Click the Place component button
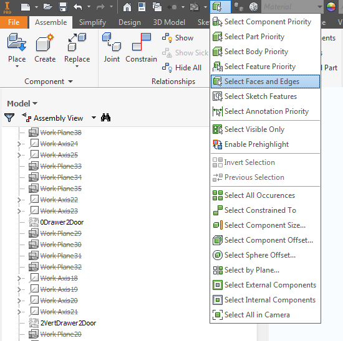Viewport: 343px width, 341px height. point(17,50)
